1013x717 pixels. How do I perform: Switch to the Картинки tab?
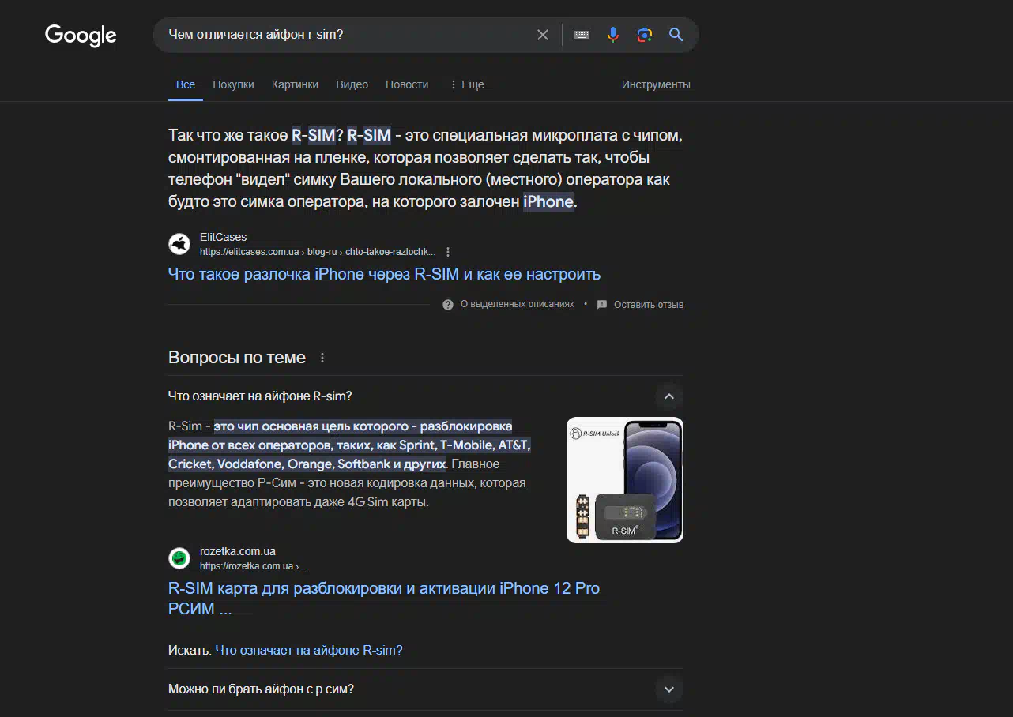295,84
